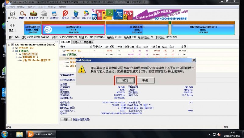Open the 文件(F) menu
The height and width of the screenshot is (138, 244).
[11, 7]
